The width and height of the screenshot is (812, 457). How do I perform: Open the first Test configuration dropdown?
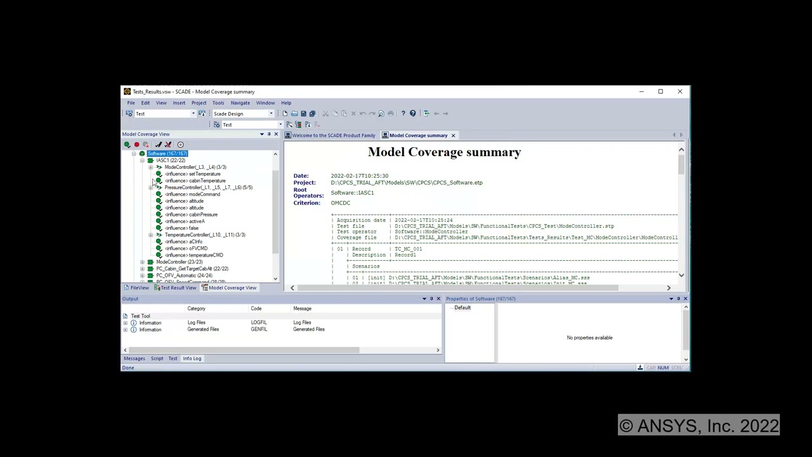point(193,114)
